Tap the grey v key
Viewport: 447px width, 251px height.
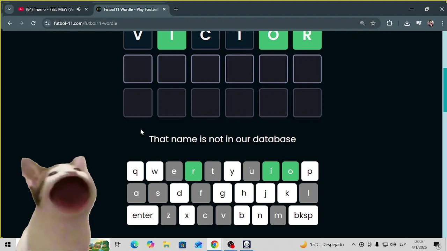[x=223, y=215]
